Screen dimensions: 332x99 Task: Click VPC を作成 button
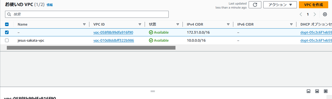coord(313,5)
